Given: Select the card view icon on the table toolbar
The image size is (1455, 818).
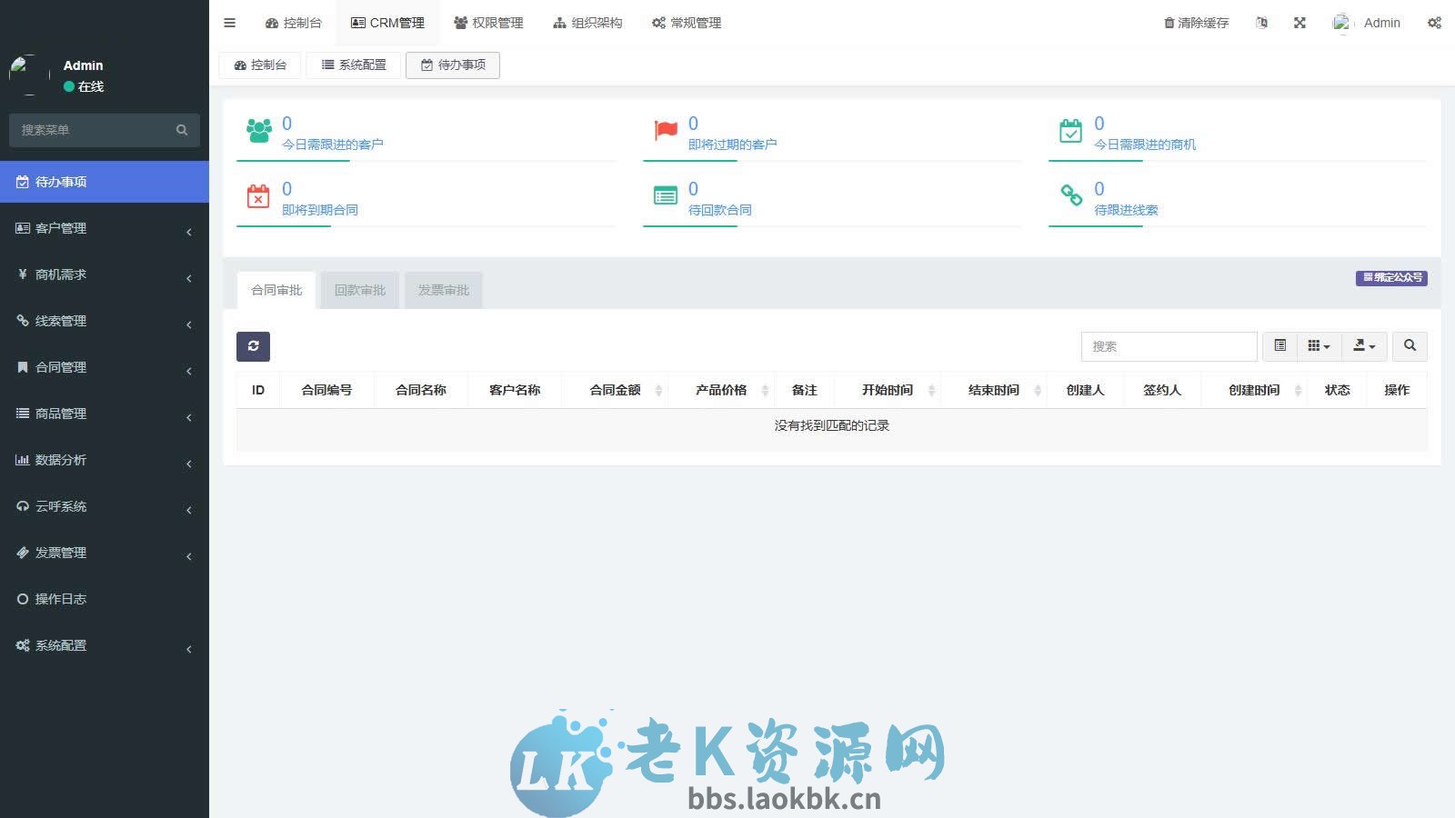Looking at the screenshot, I should 1315,346.
